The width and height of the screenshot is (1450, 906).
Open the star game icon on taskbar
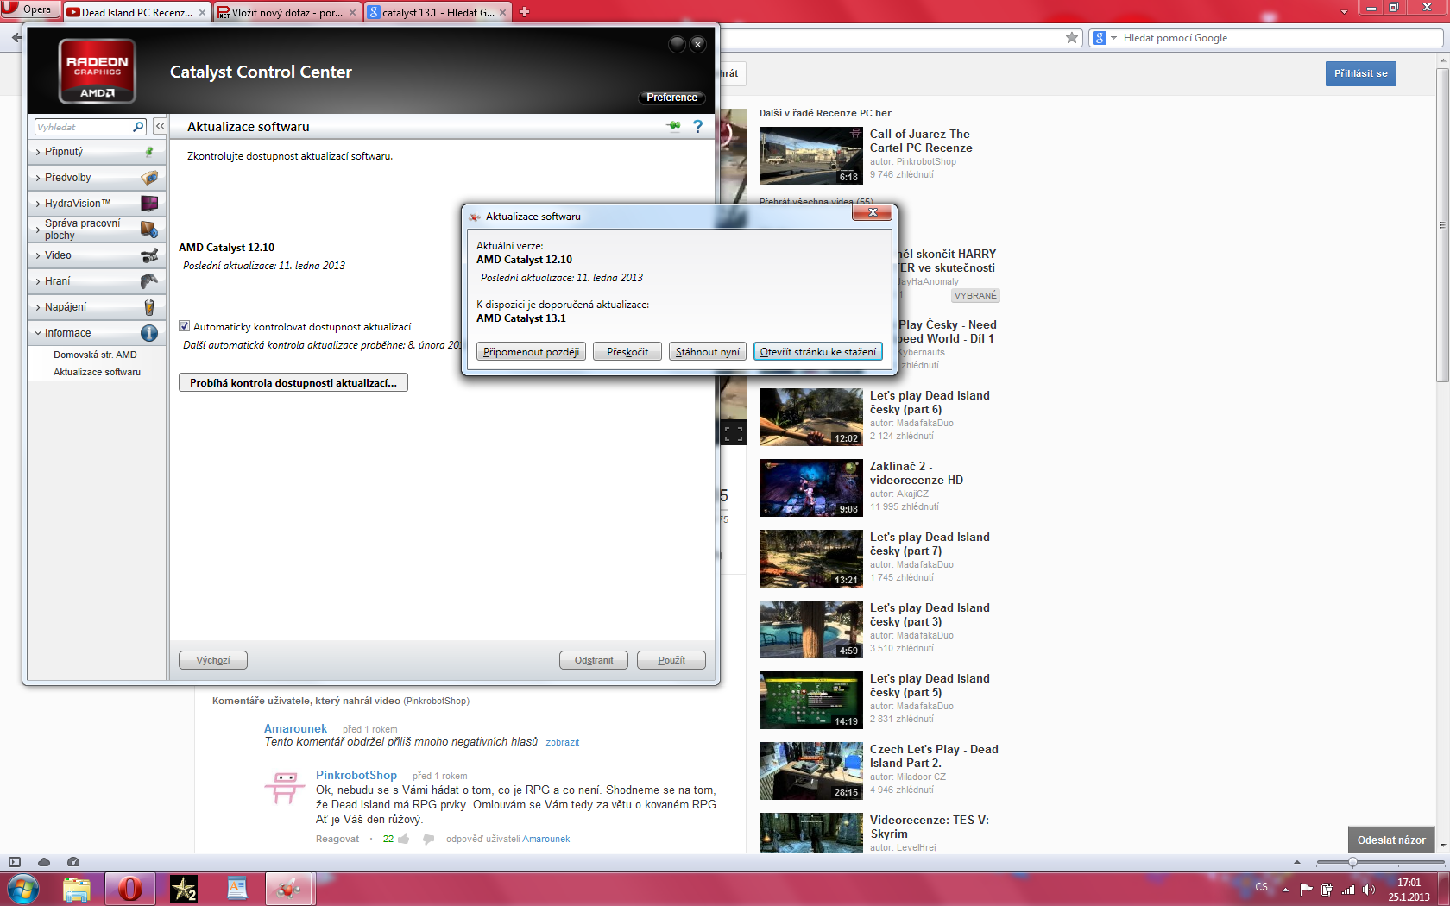184,889
